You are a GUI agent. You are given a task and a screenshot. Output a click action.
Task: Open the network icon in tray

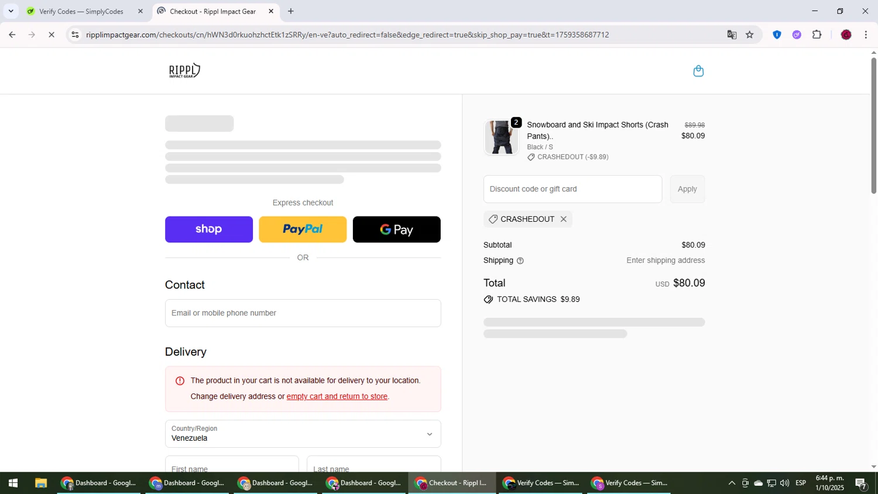771,483
